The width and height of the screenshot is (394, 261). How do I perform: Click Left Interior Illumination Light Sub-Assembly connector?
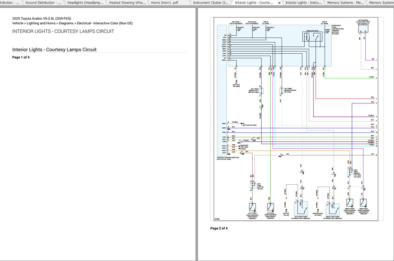coord(363,29)
